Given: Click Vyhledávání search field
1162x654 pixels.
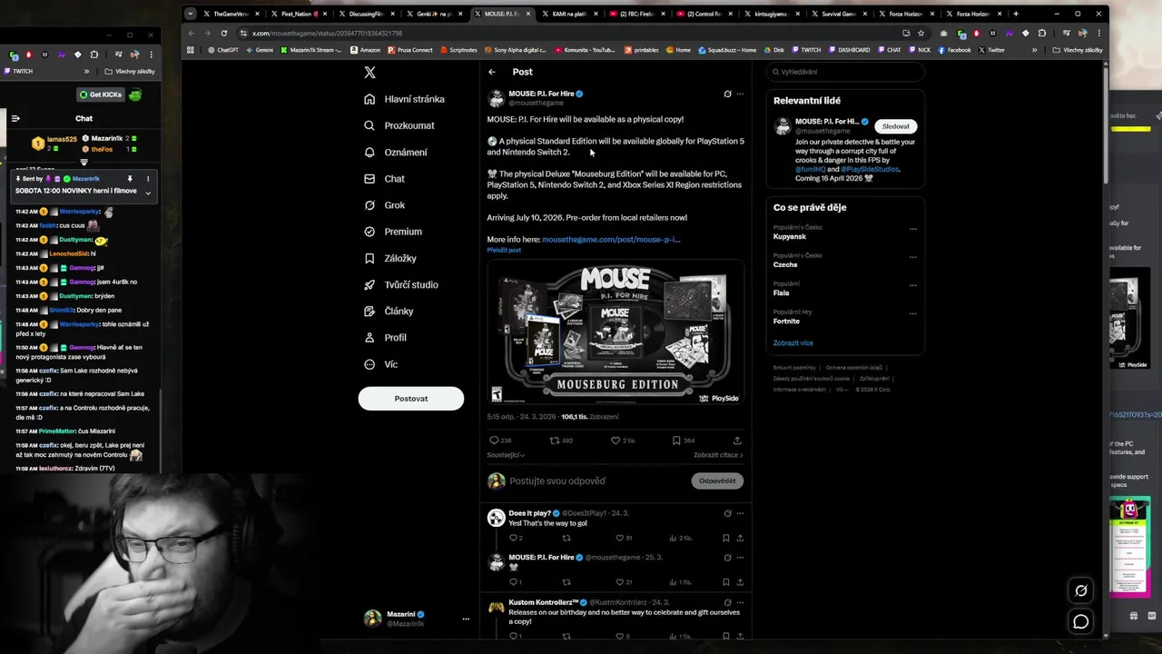Looking at the screenshot, I should coord(845,72).
